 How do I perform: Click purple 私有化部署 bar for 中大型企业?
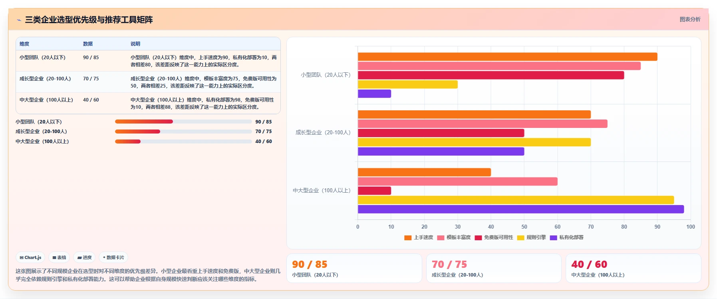click(521, 209)
